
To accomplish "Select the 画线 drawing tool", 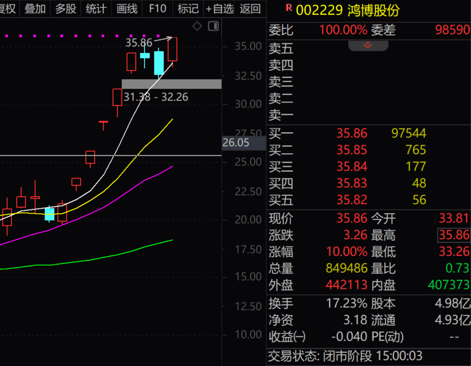I will (127, 9).
